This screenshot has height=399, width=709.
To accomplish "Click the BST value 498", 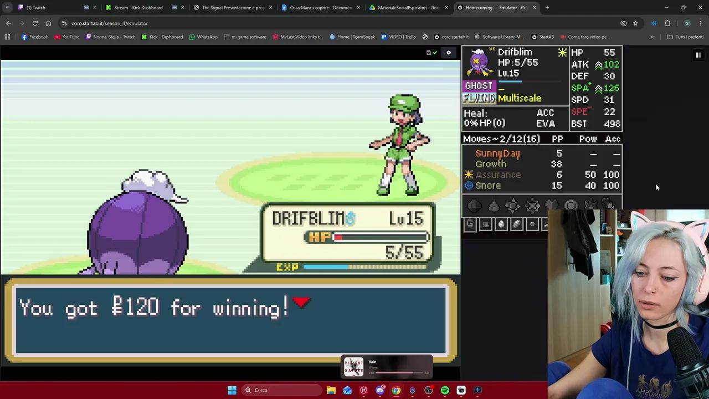I will click(611, 124).
